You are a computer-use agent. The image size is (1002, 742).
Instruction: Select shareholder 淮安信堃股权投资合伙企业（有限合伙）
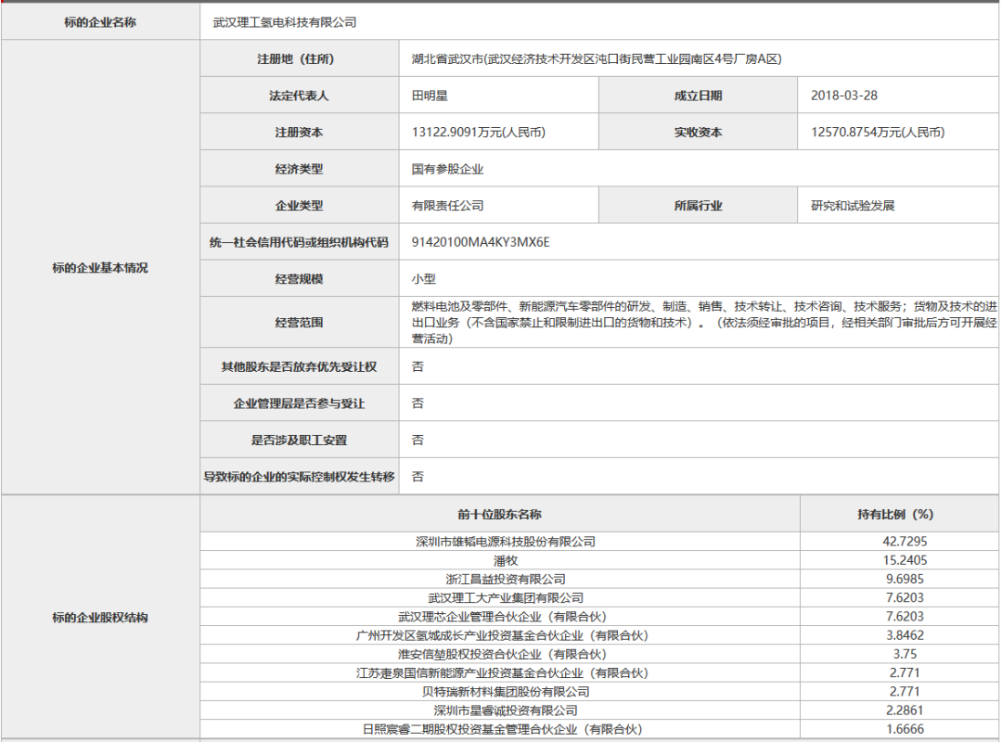click(502, 655)
